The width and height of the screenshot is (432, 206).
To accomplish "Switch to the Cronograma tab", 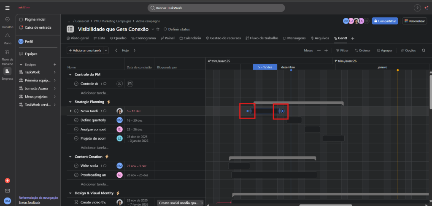I will pos(143,38).
